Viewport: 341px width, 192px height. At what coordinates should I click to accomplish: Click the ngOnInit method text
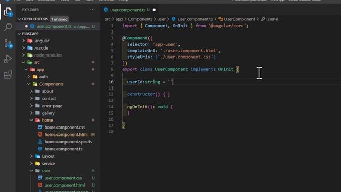click(137, 107)
